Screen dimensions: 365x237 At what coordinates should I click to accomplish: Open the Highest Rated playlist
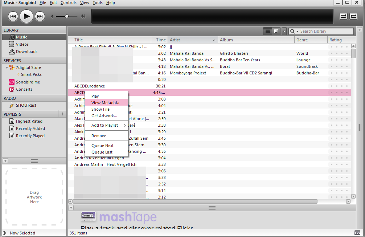[29, 121]
